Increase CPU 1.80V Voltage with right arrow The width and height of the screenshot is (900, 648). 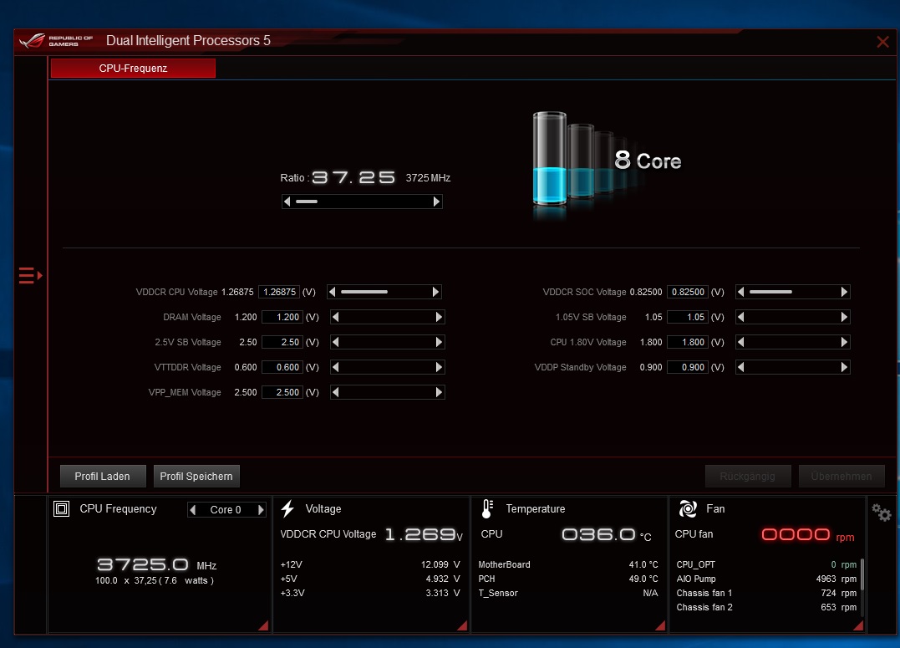844,342
